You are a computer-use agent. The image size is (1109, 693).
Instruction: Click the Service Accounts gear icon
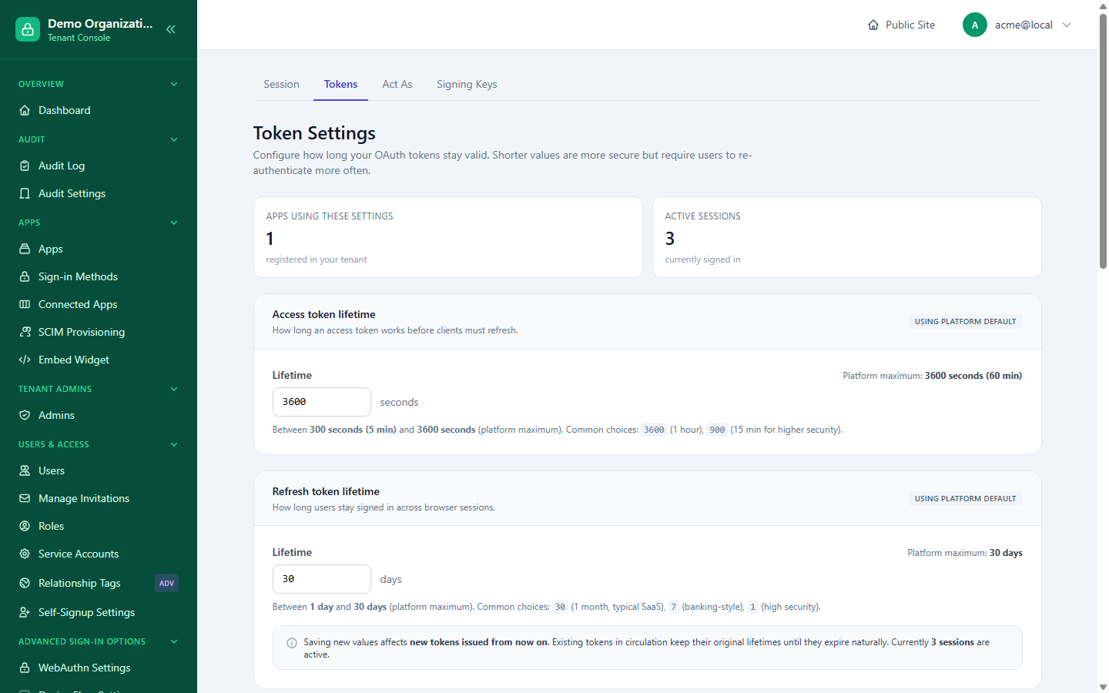point(25,554)
